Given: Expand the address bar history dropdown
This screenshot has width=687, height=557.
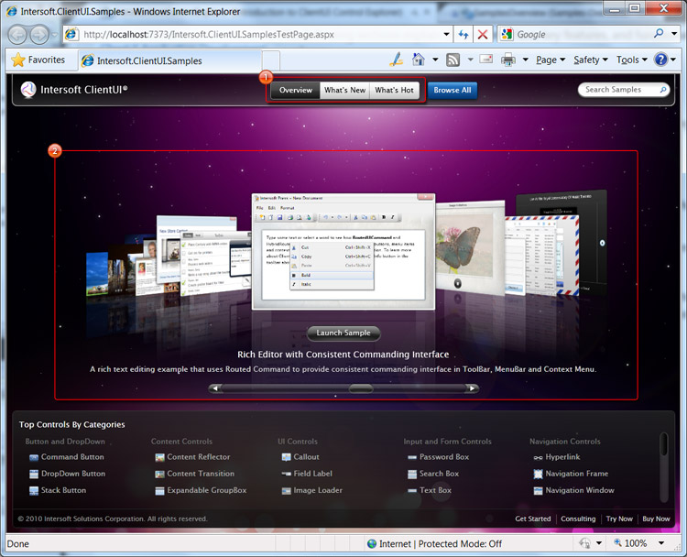Looking at the screenshot, I should click(446, 34).
